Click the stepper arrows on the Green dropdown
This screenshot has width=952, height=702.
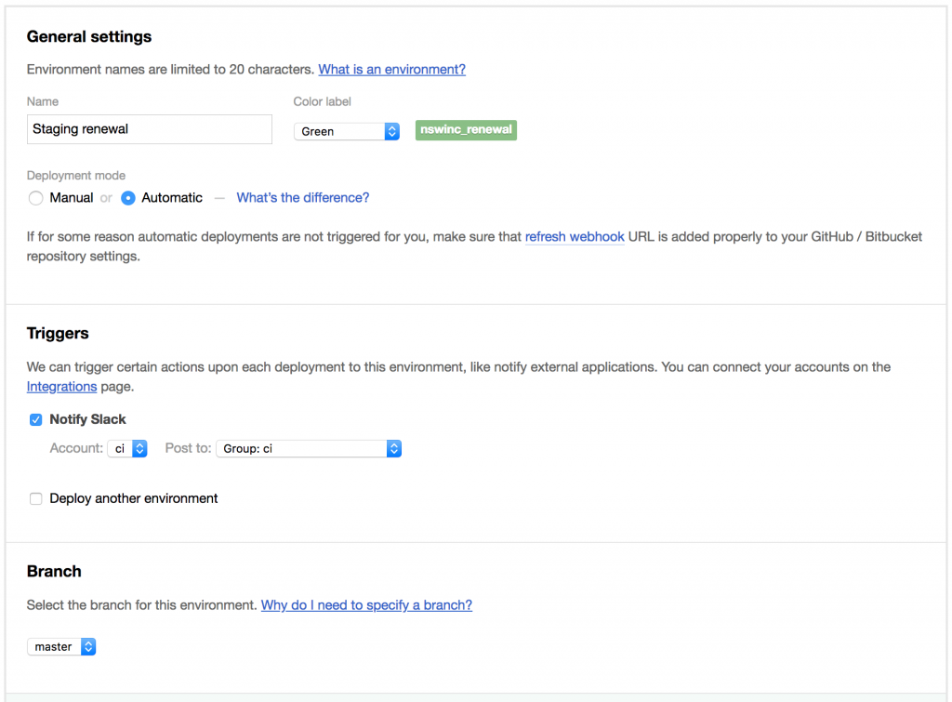[x=391, y=131]
